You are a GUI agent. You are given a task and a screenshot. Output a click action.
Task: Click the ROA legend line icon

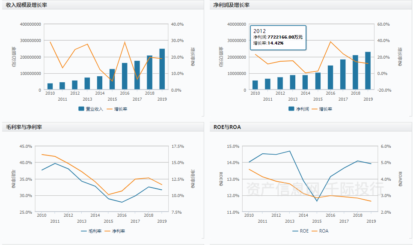click(315, 231)
